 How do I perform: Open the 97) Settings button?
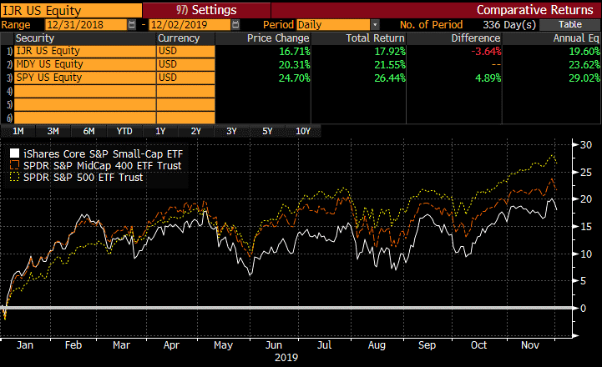(206, 10)
